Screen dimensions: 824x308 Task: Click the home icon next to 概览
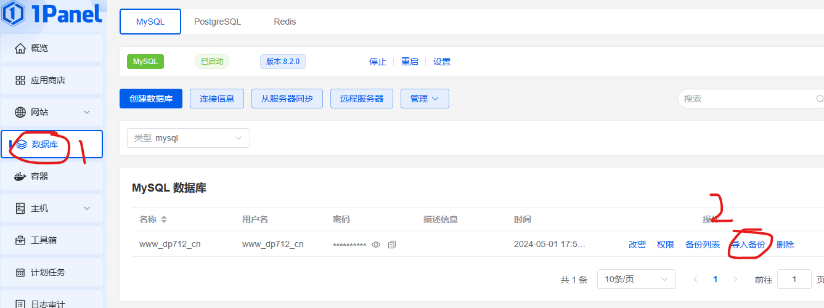[20, 48]
